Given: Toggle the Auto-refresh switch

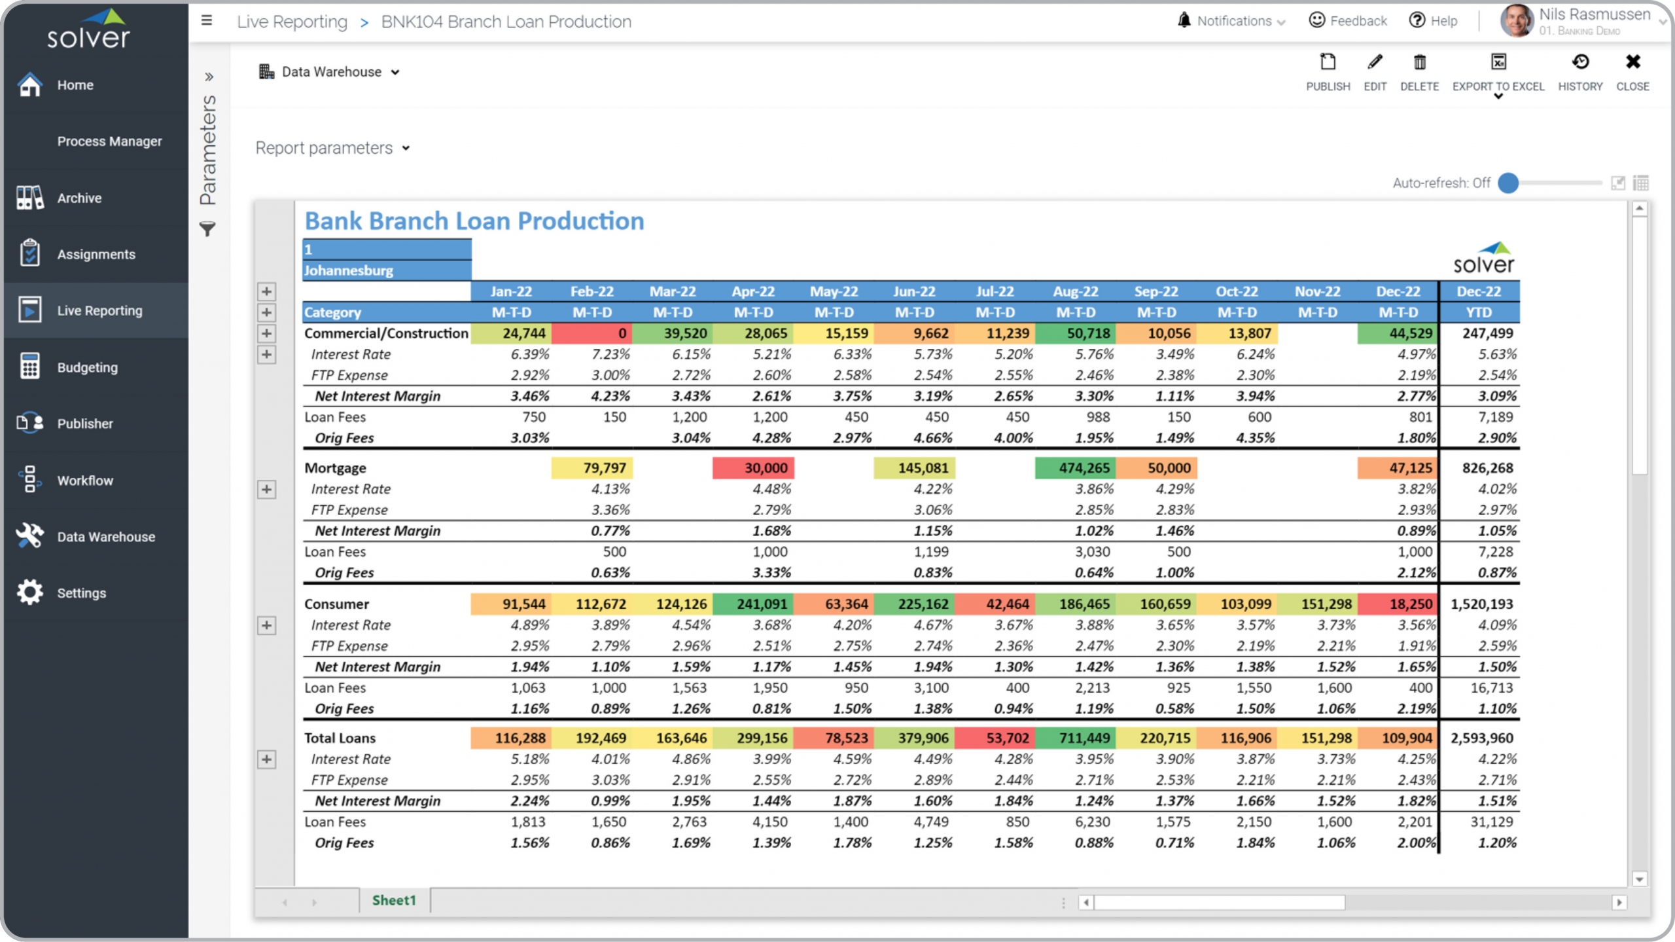Looking at the screenshot, I should [1508, 183].
